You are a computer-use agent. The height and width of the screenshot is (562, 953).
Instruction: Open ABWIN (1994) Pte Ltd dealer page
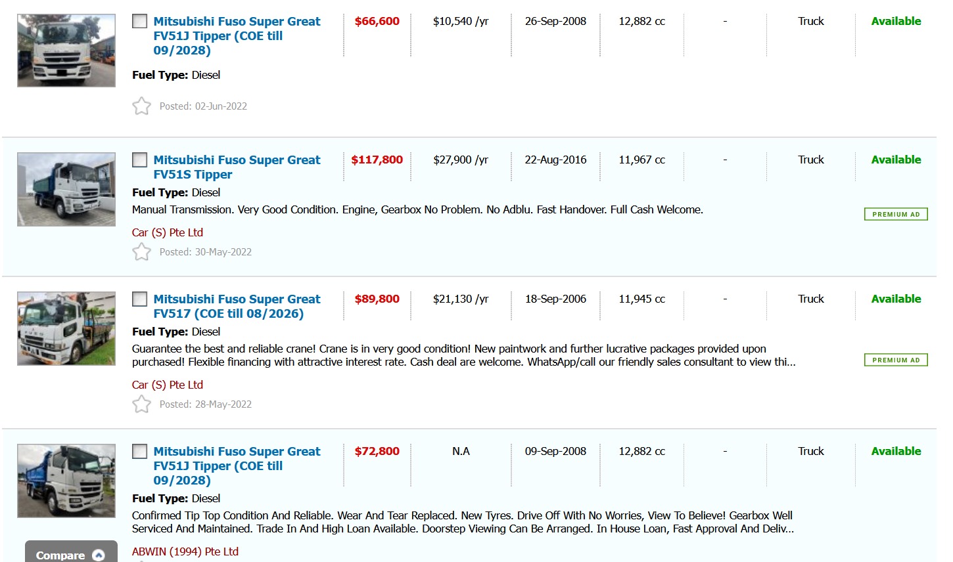pyautogui.click(x=185, y=551)
